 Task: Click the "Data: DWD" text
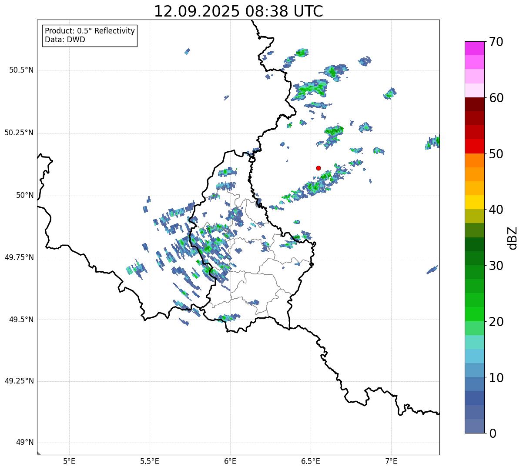65,40
